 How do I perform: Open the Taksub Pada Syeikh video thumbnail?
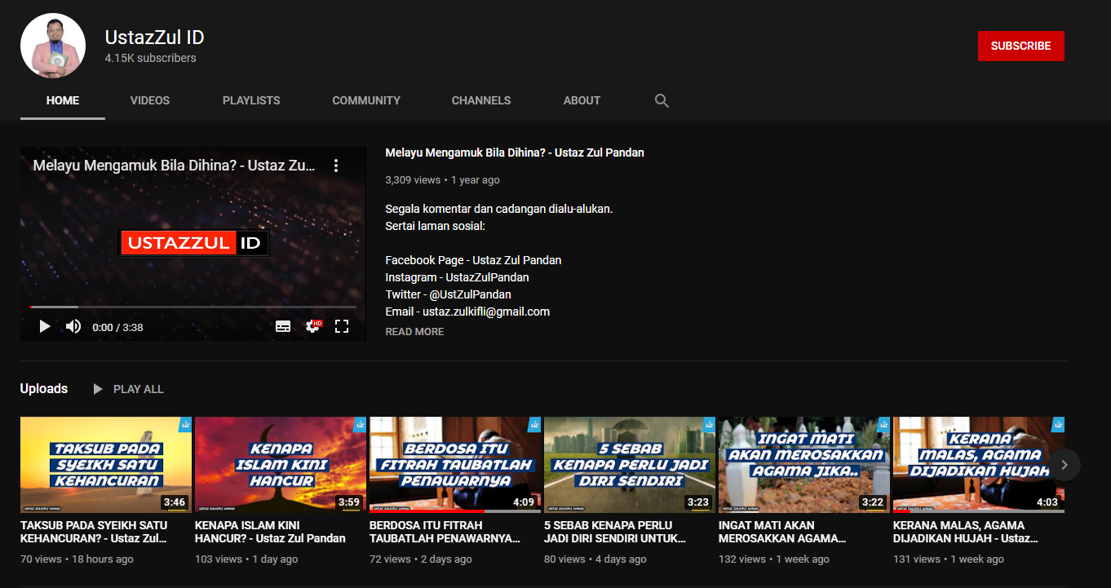(106, 464)
